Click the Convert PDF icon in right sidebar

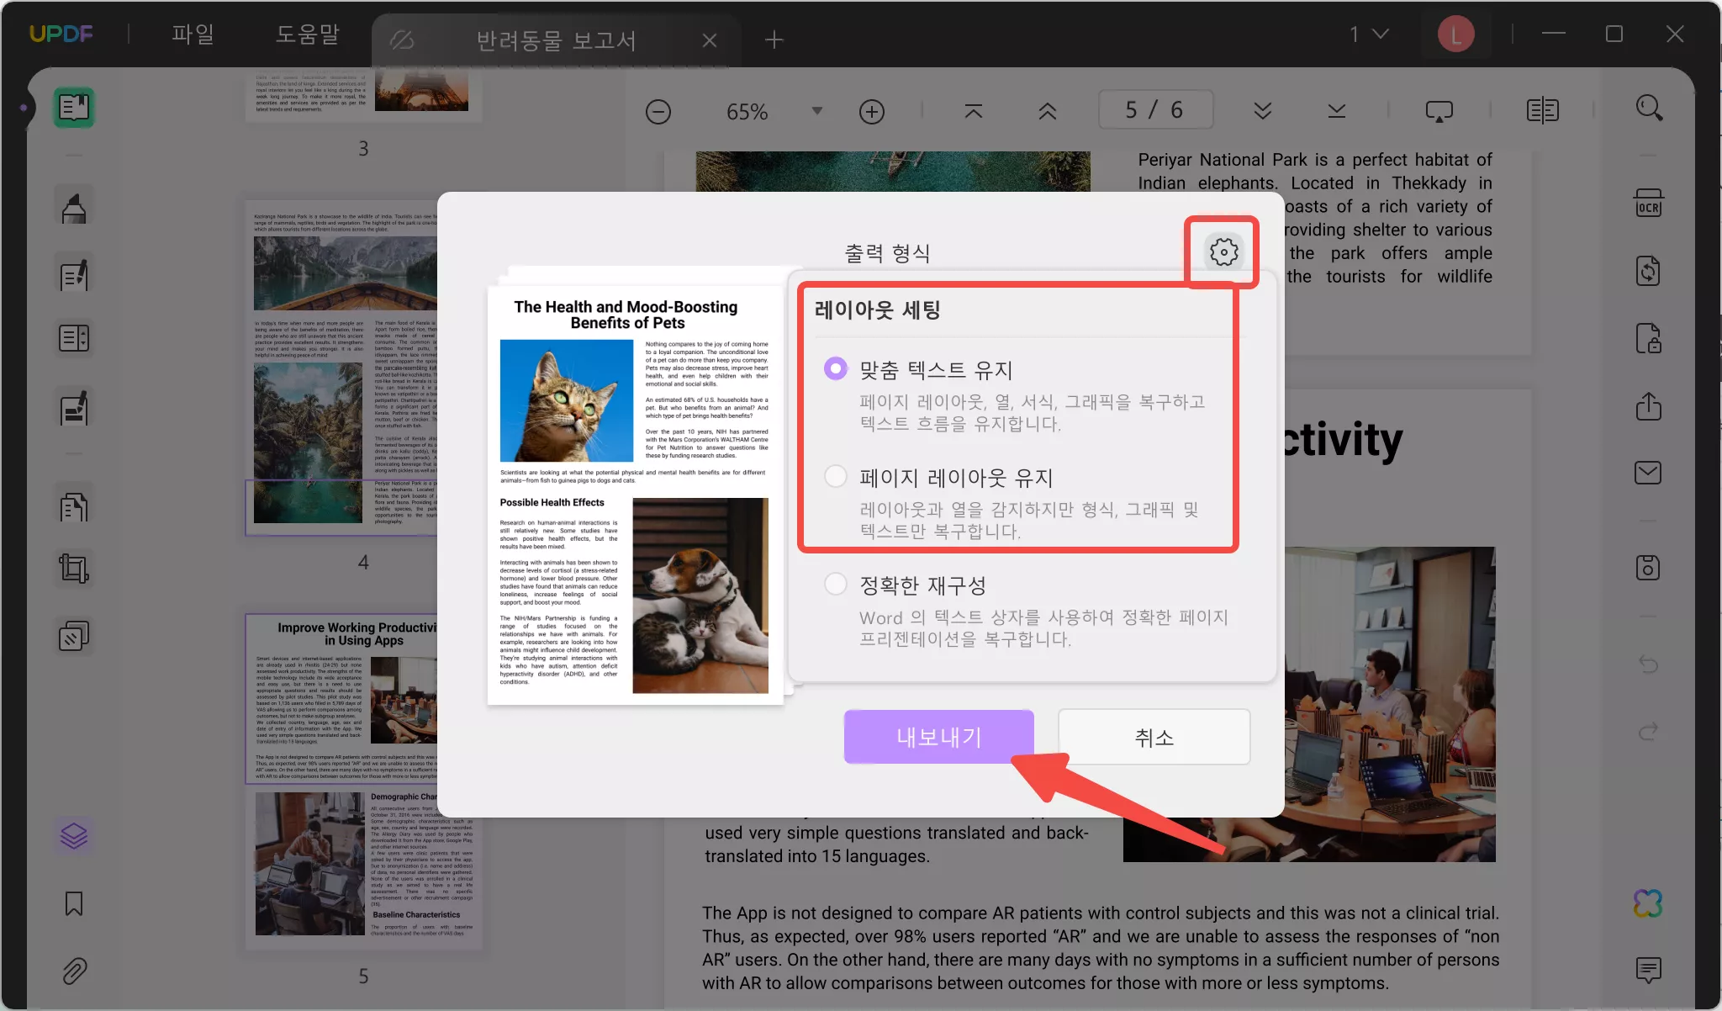1648,271
